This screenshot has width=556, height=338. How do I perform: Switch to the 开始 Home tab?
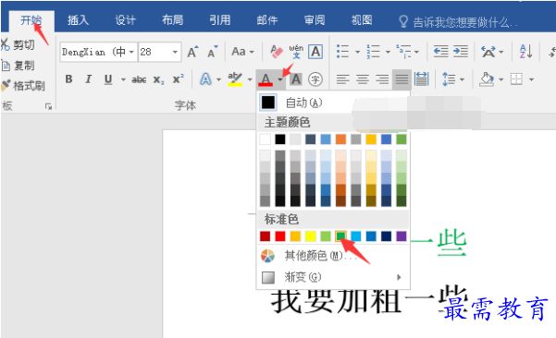(x=31, y=20)
